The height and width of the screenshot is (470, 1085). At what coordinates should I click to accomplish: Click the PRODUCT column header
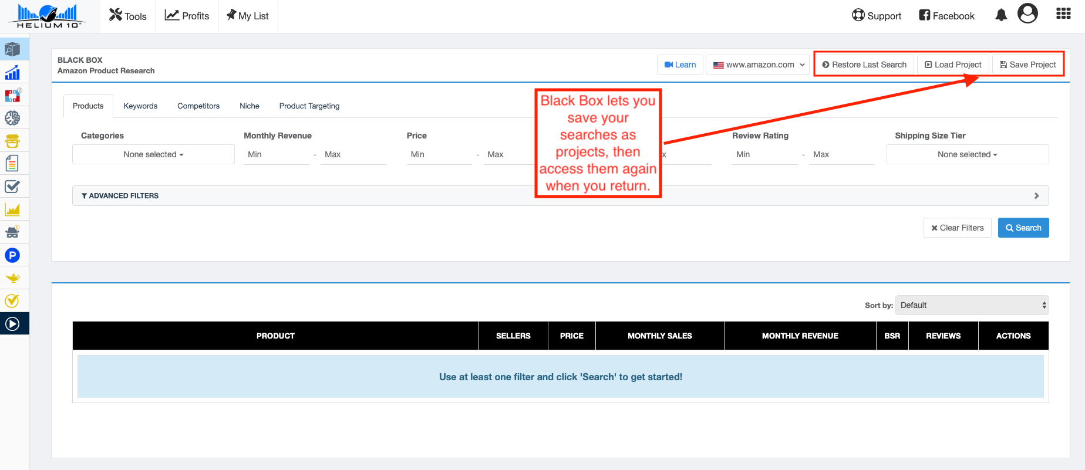click(x=275, y=336)
